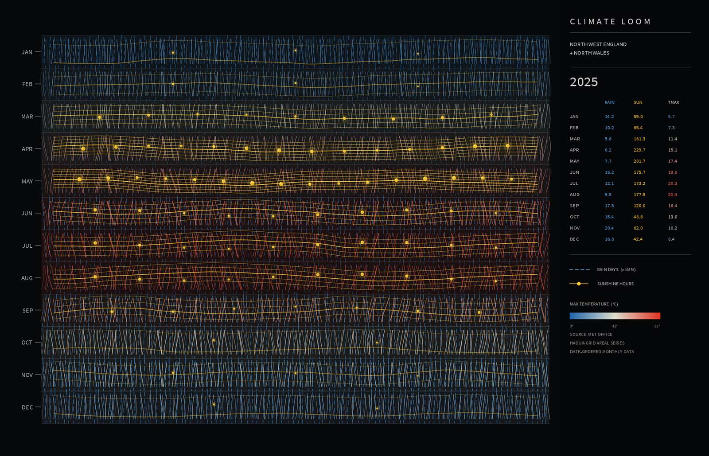The width and height of the screenshot is (709, 456).
Task: Select the HADUK-GRID AREAL SERIES line
Action: click(x=597, y=343)
